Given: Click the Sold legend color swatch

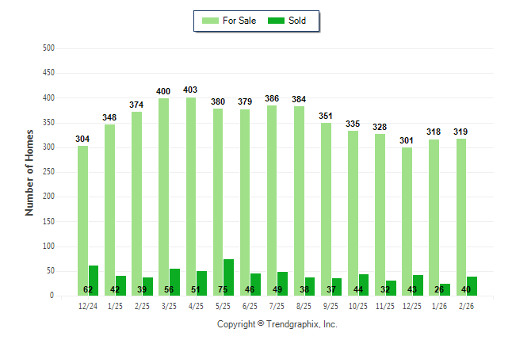Looking at the screenshot, I should (278, 21).
